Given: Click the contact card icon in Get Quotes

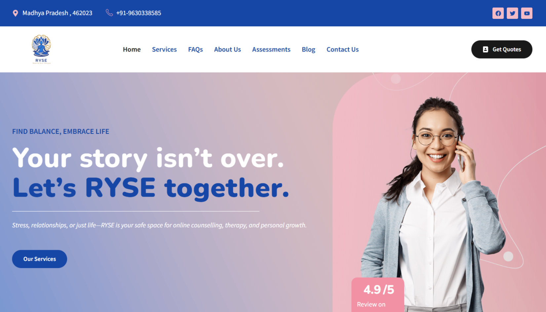Looking at the screenshot, I should [486, 49].
